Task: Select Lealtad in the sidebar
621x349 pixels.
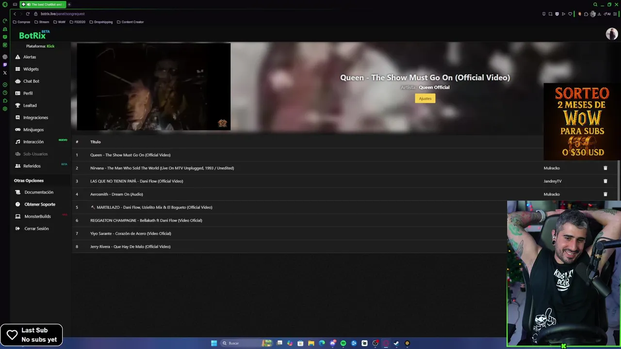Action: click(30, 105)
